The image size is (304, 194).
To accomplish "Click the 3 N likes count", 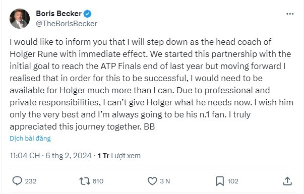I will coord(165,181).
